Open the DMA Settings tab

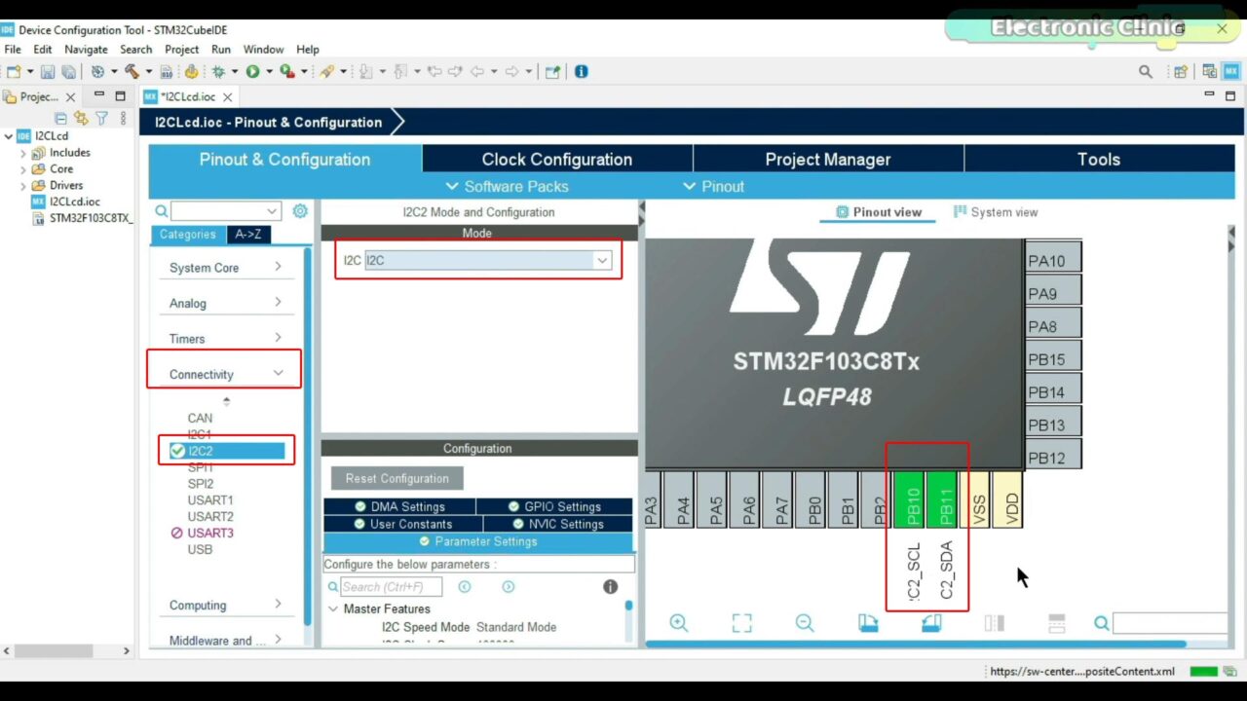(399, 506)
